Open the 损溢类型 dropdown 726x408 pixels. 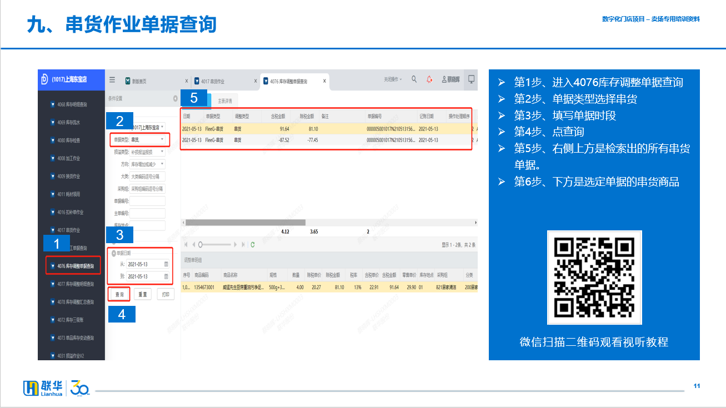[162, 152]
